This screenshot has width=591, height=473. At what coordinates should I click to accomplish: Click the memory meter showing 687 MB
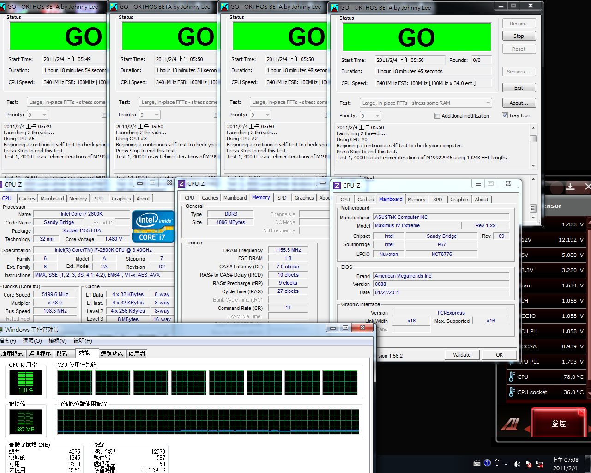coord(25,421)
